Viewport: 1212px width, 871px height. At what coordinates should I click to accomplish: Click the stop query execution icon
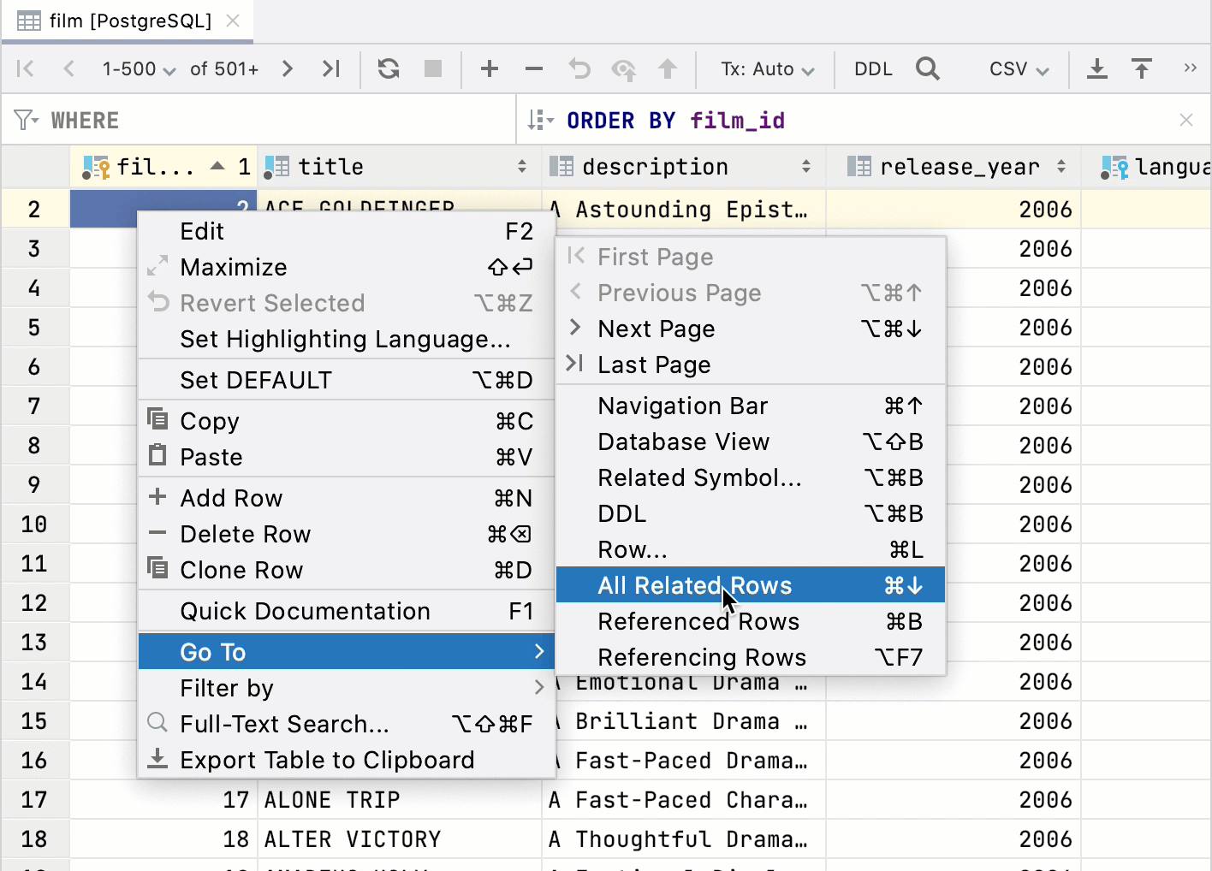(x=432, y=68)
